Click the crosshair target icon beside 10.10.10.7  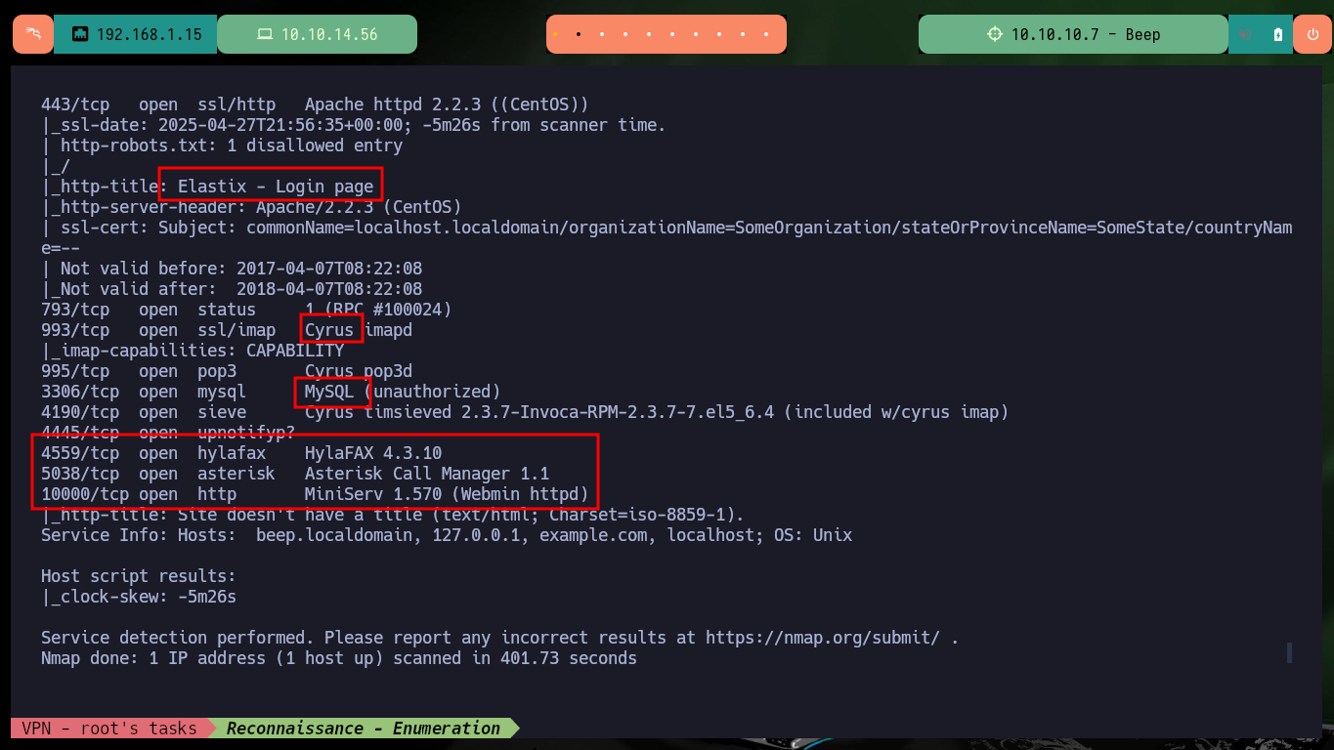pos(995,34)
